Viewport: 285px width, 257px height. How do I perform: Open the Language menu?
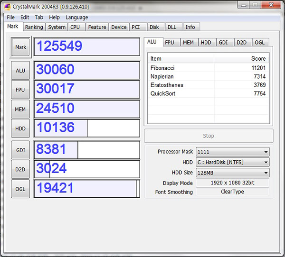pyautogui.click(x=76, y=18)
